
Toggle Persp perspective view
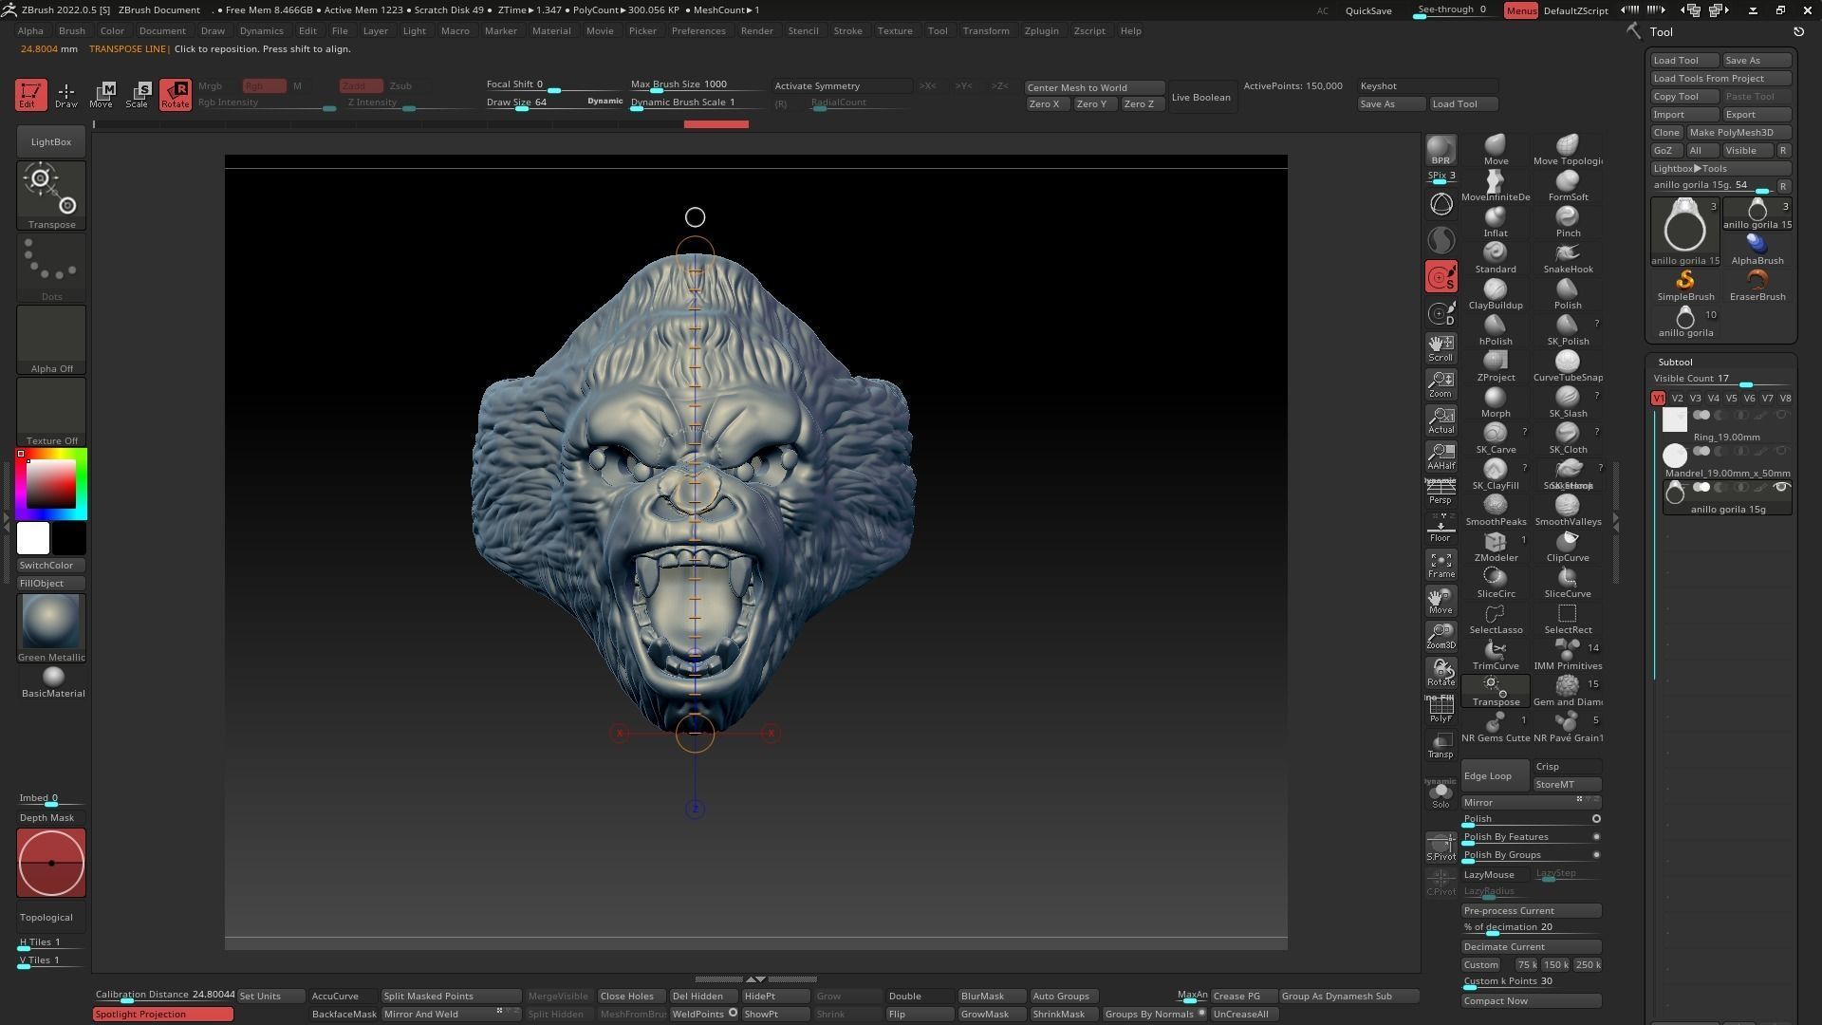click(1441, 492)
